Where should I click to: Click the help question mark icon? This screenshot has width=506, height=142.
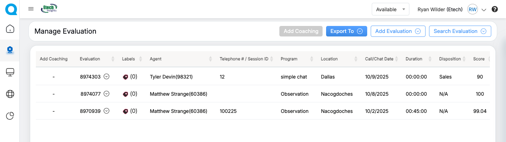495,9
